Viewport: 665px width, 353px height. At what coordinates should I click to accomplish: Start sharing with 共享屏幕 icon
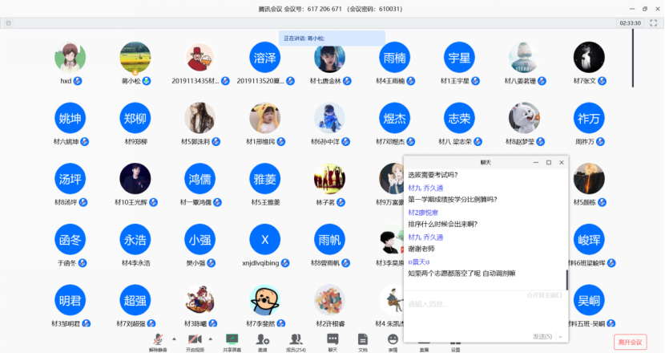[232, 339]
